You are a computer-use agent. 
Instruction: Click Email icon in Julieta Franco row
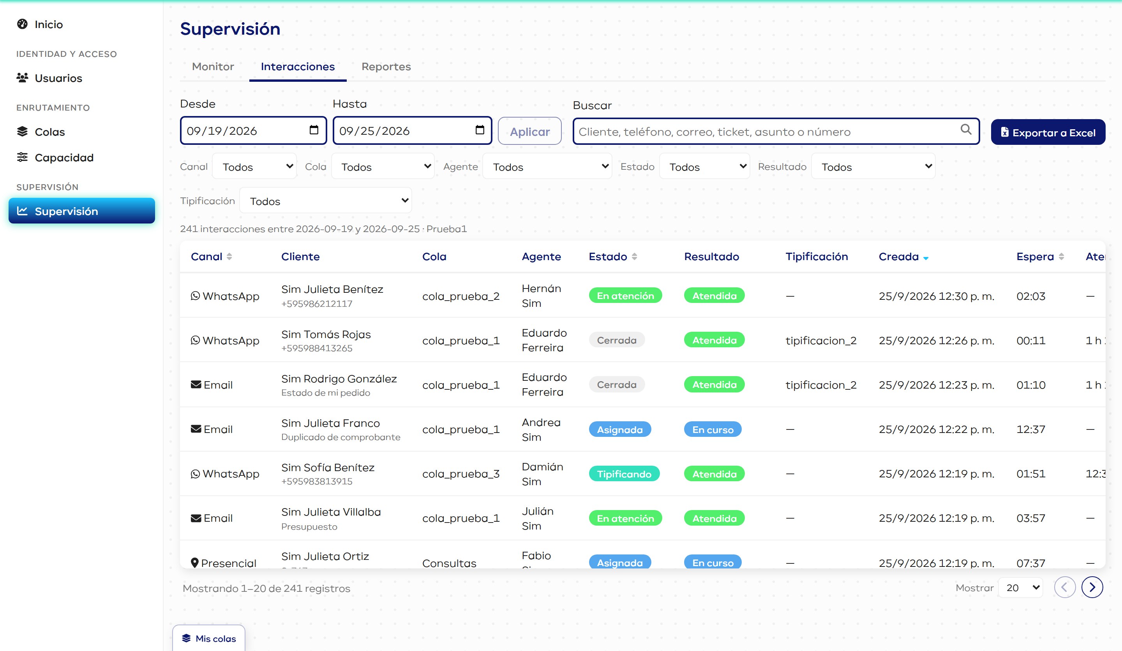pyautogui.click(x=196, y=429)
